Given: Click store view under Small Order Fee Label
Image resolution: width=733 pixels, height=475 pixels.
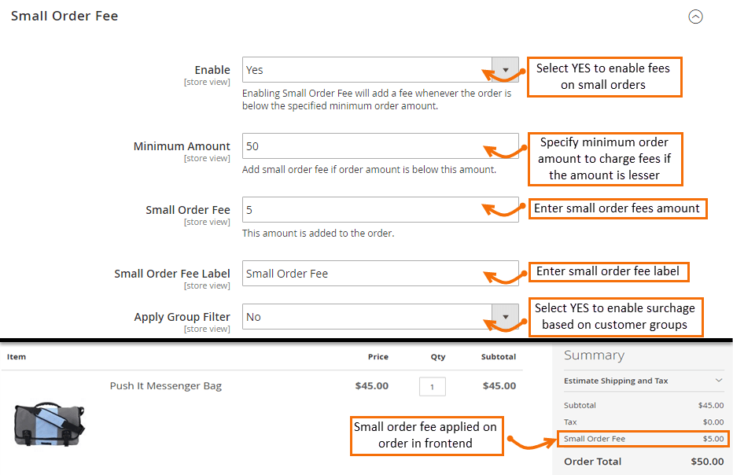Looking at the screenshot, I should tap(207, 285).
